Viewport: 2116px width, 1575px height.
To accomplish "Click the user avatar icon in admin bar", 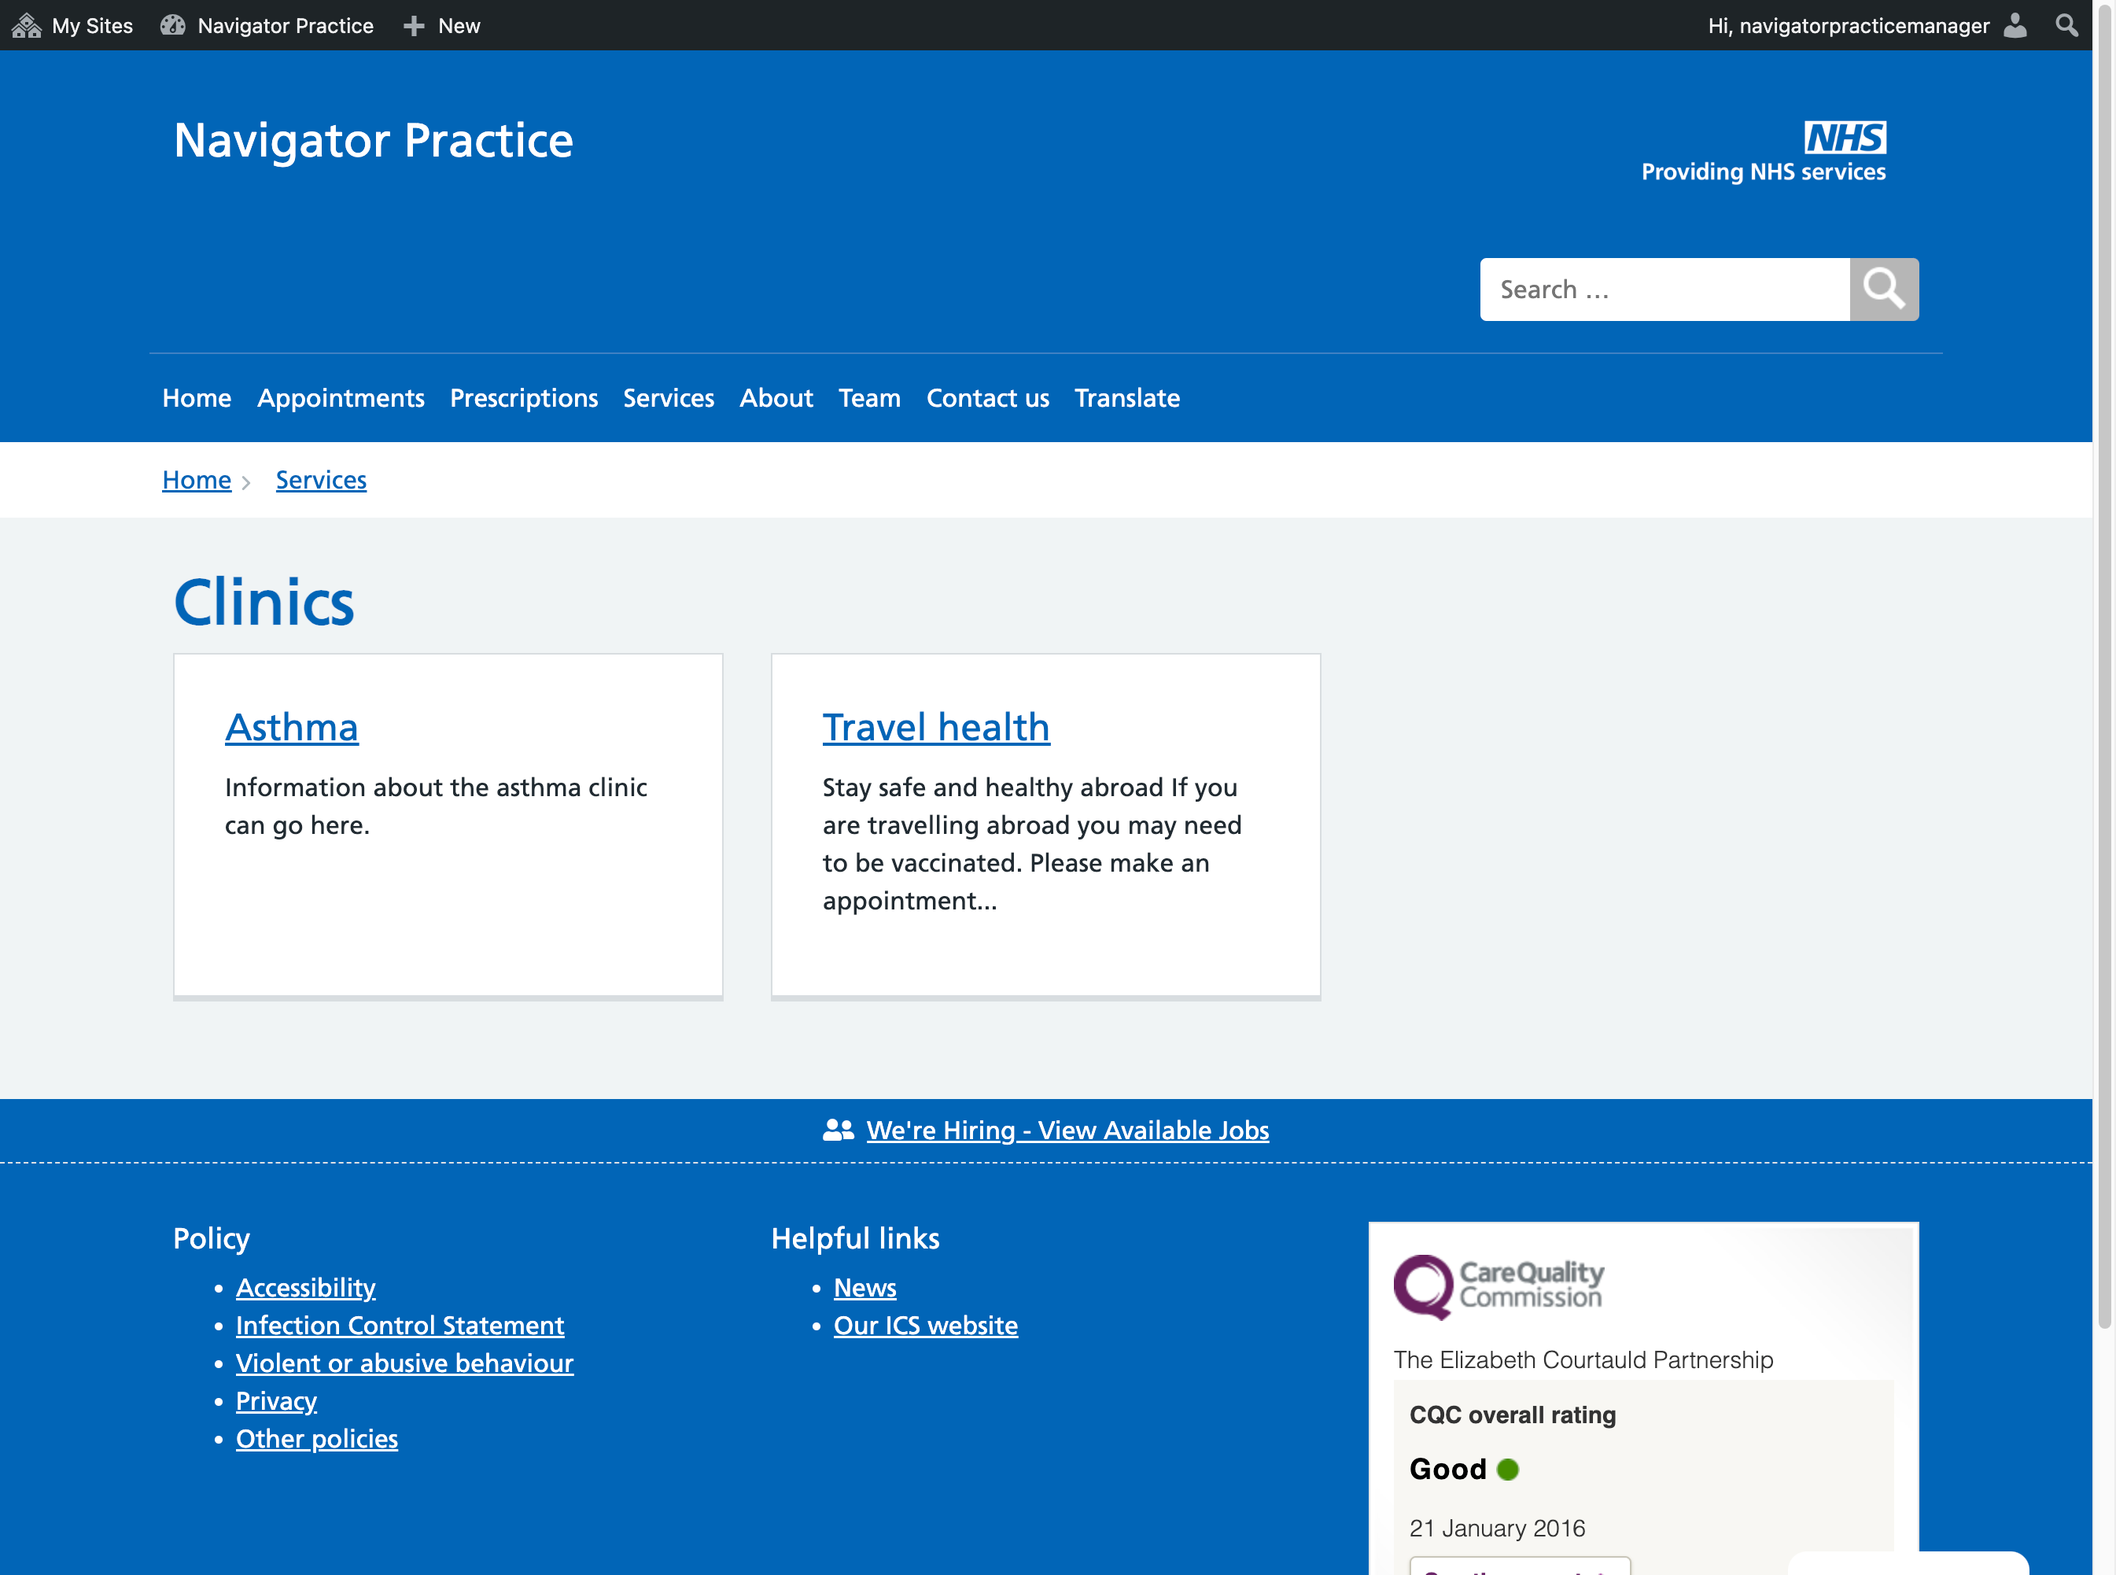I will click(x=2015, y=26).
